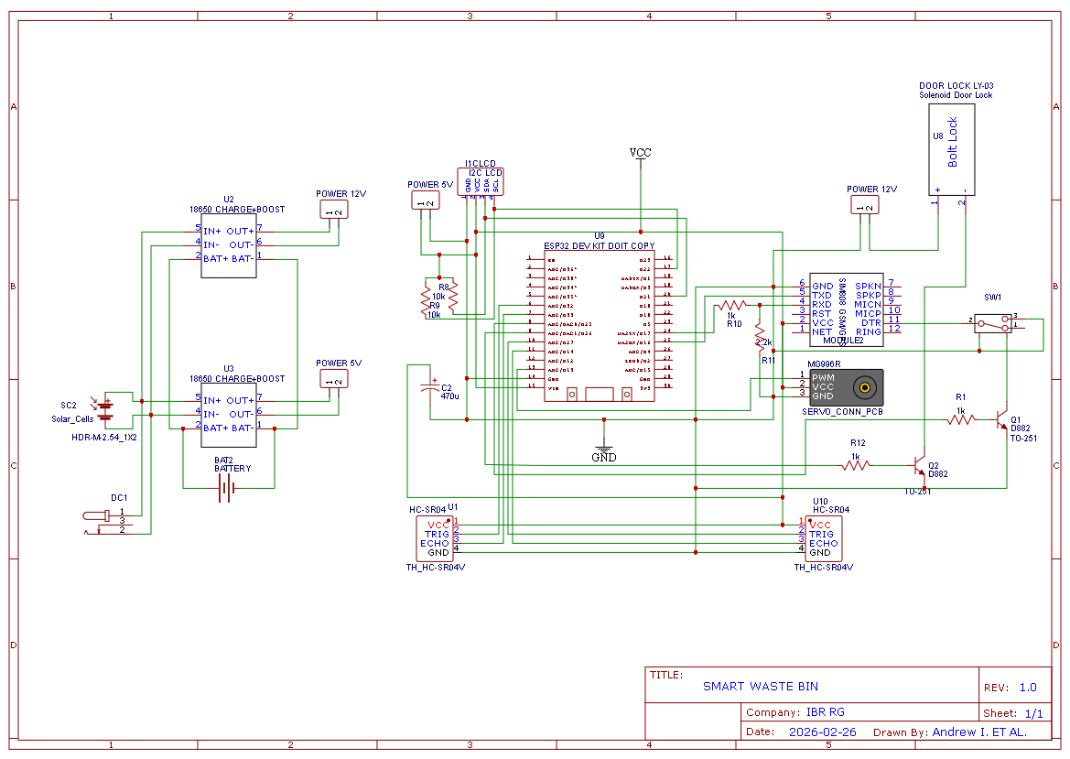
Task: Select the RING pin label on SIM808
Action: 868,331
